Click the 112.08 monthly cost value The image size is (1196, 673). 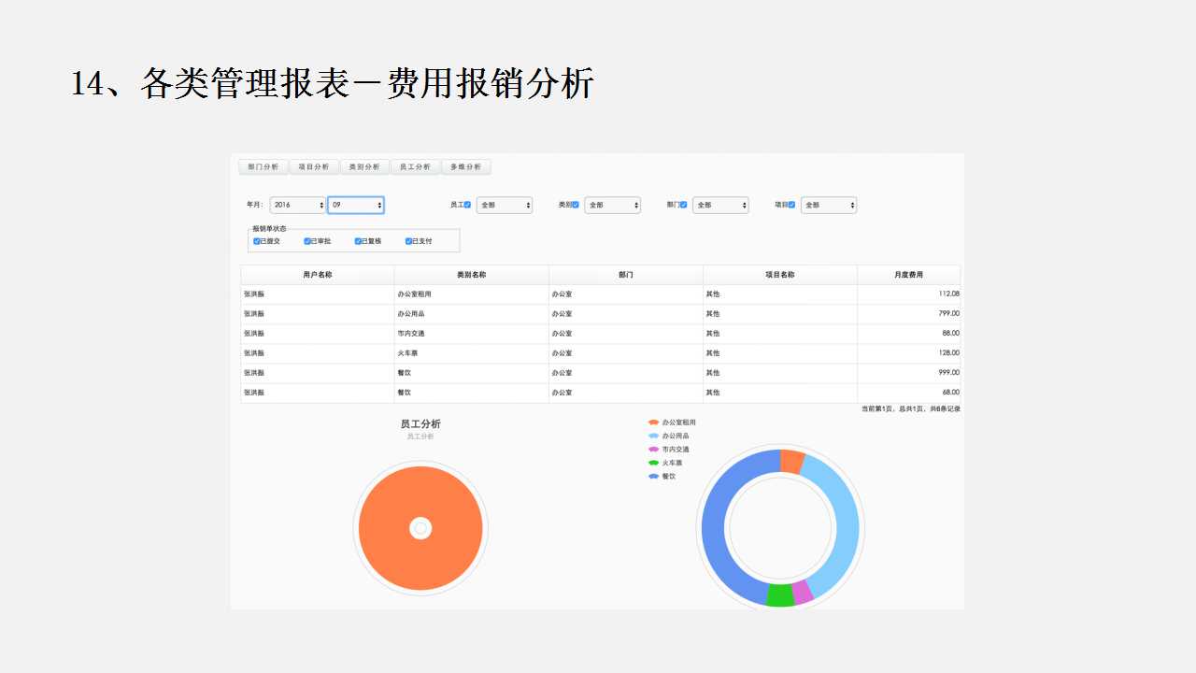(x=948, y=294)
